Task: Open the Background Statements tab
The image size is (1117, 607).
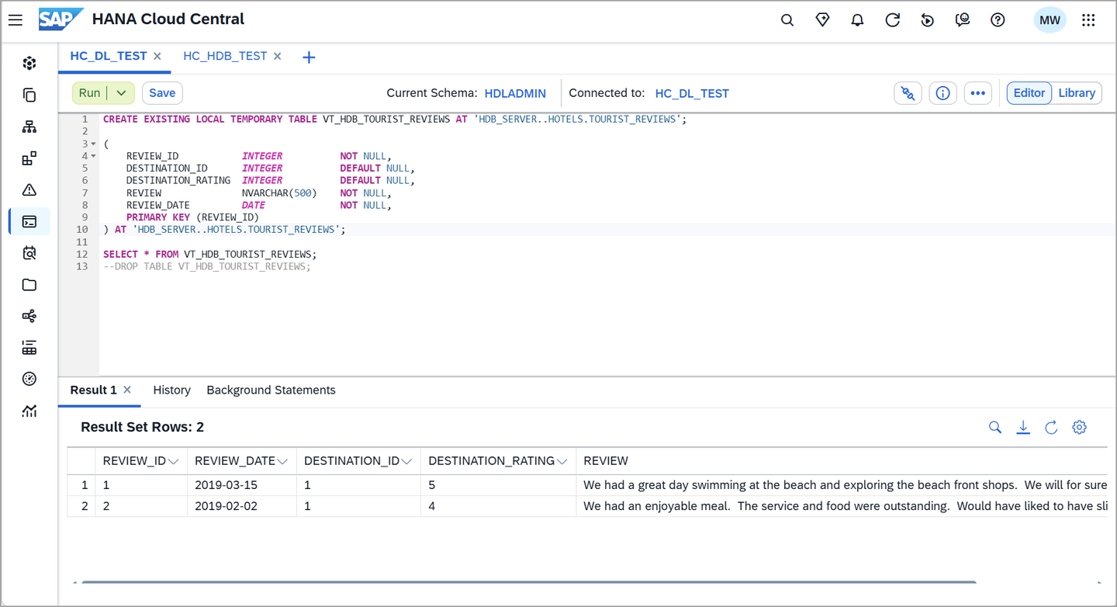Action: pyautogui.click(x=271, y=390)
